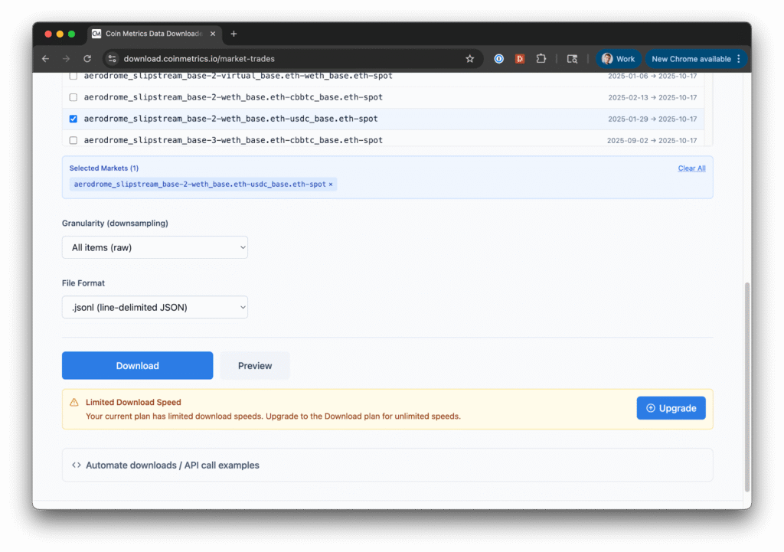This screenshot has width=784, height=552.
Task: Click Clear All selected markets link
Action: point(691,168)
